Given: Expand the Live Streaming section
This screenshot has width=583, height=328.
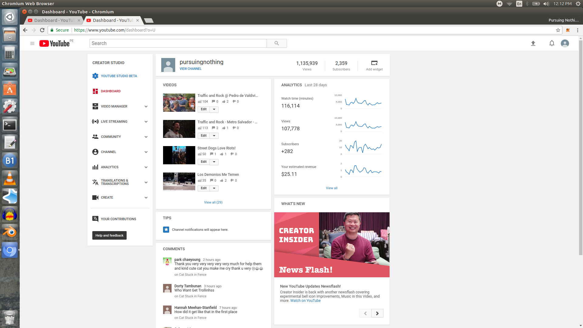Looking at the screenshot, I should 146,121.
